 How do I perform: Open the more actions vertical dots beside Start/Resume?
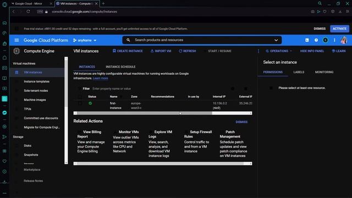pos(258,51)
